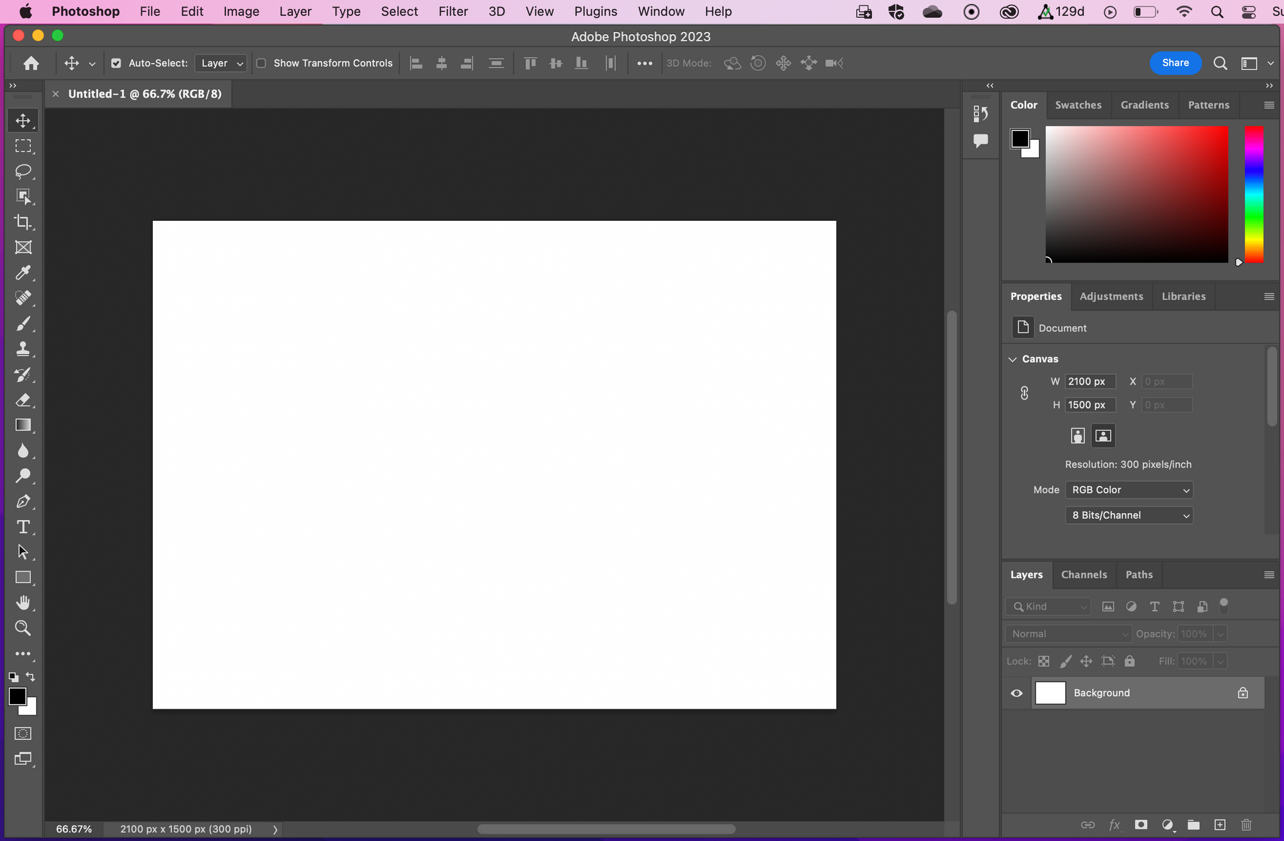Collapse the Canvas section in Properties
The width and height of the screenshot is (1284, 841).
click(1012, 359)
